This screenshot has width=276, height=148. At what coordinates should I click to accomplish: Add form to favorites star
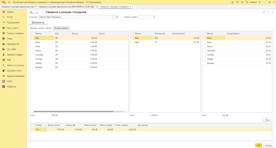(x=42, y=12)
